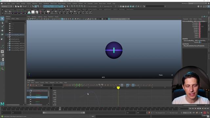Click the Outliner search field
The image size is (210, 118).
16,21
